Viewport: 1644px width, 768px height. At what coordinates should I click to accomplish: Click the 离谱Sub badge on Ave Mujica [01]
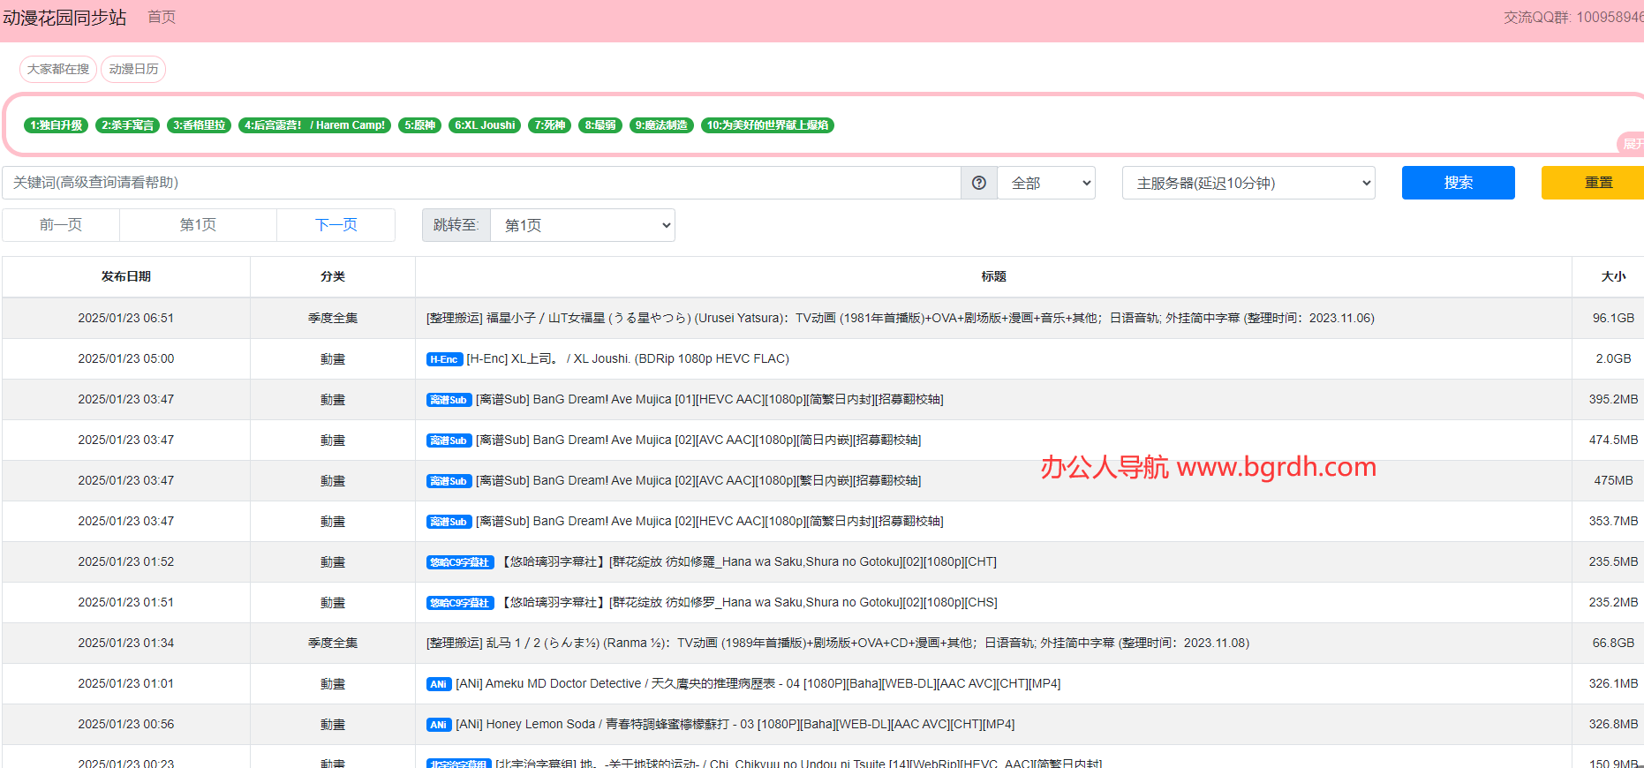[x=449, y=400]
